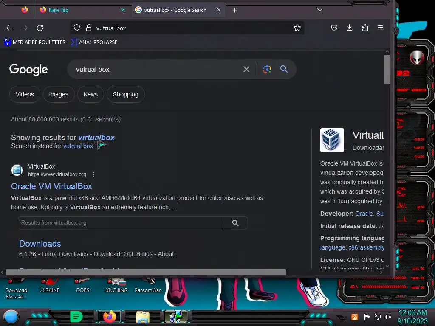Open the Oracle VM VirtualBox result

tap(51, 186)
